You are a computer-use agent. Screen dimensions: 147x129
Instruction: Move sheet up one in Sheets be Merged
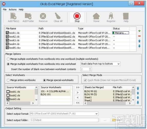pos(138,93)
